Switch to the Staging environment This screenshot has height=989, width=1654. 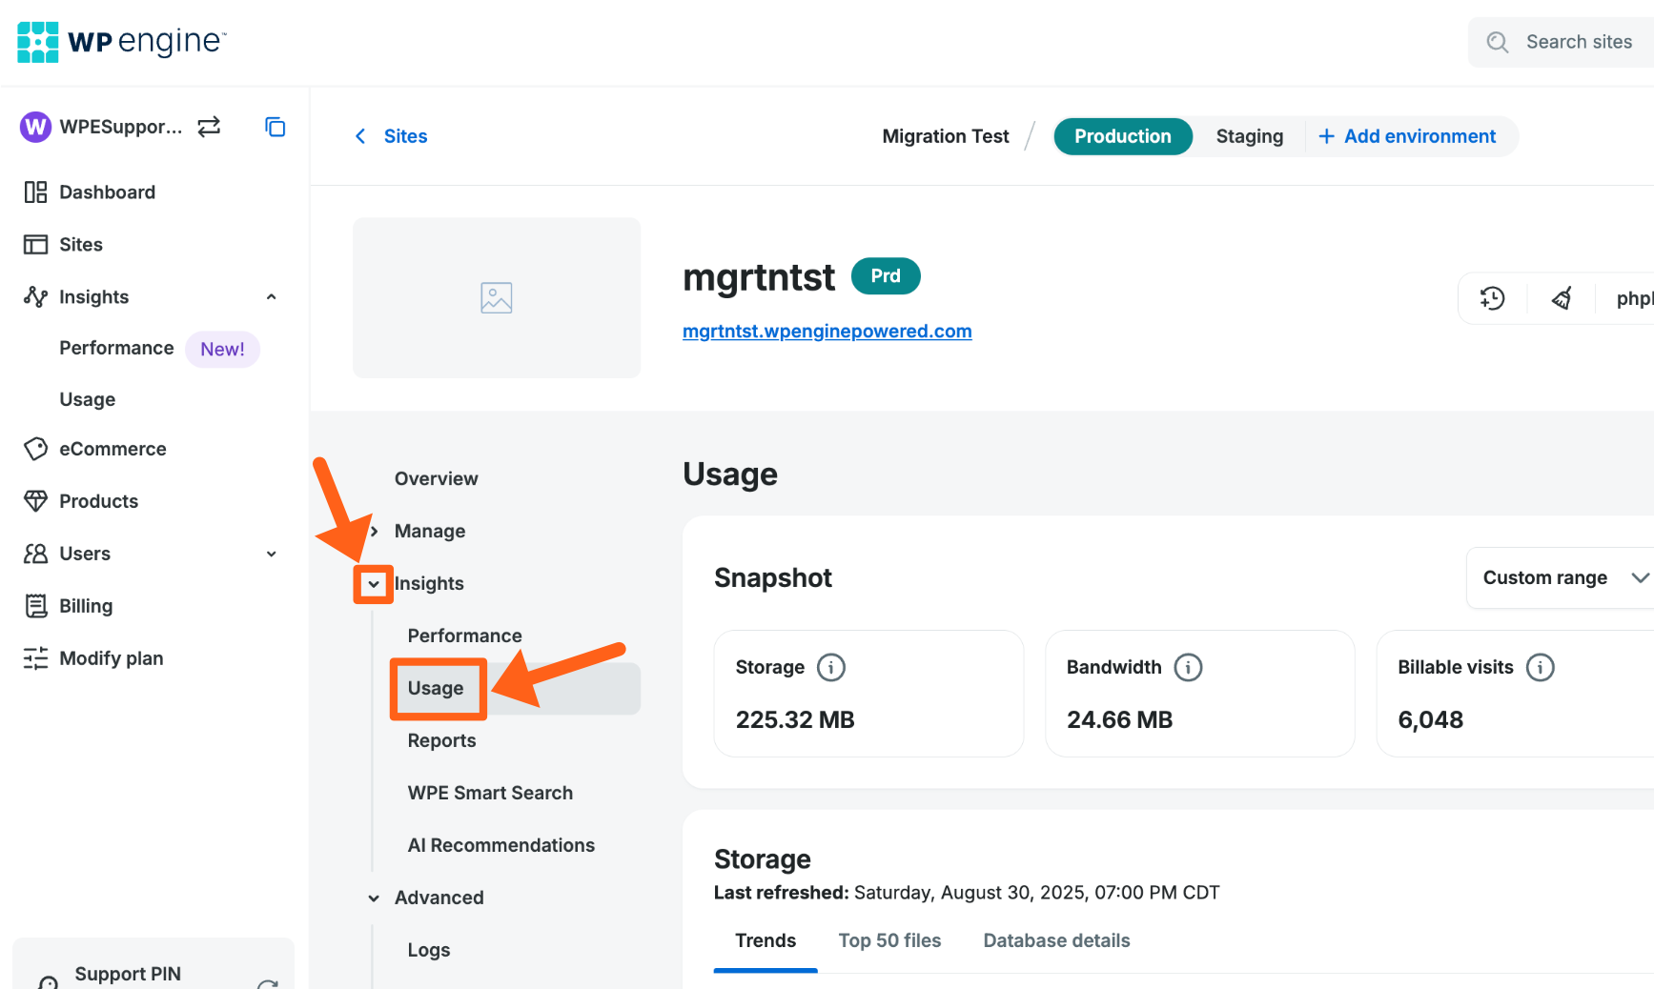point(1249,136)
